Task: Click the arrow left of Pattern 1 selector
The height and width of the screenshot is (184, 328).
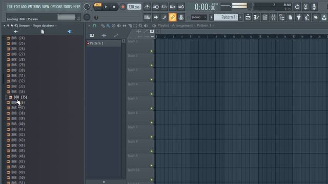Action: point(211,17)
